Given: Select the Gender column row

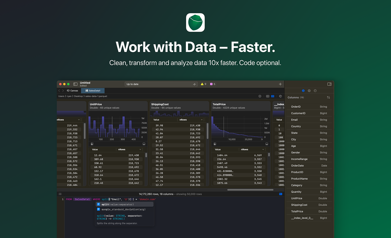Looking at the screenshot, I should click(309, 153).
